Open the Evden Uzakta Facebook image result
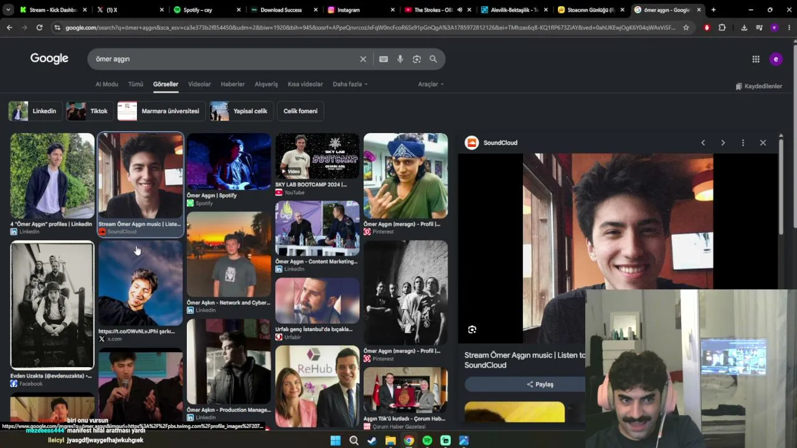 pos(52,305)
